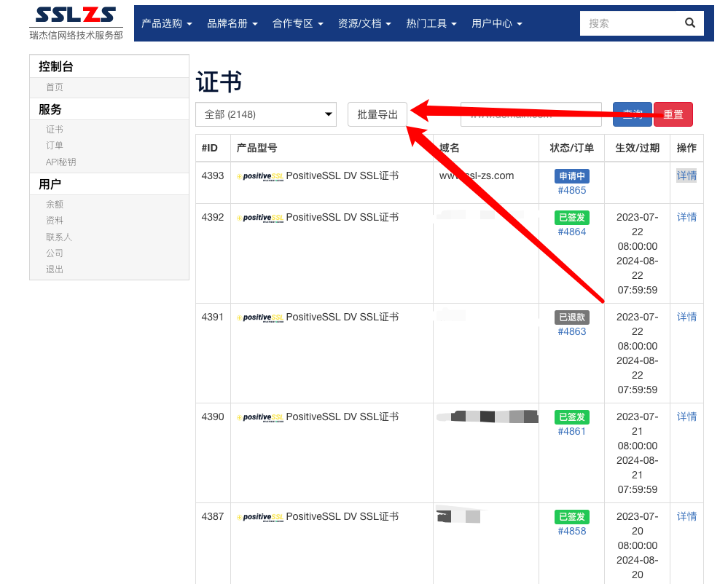728x584 pixels.
Task: Open 余额 in the sidebar
Action: point(55,204)
